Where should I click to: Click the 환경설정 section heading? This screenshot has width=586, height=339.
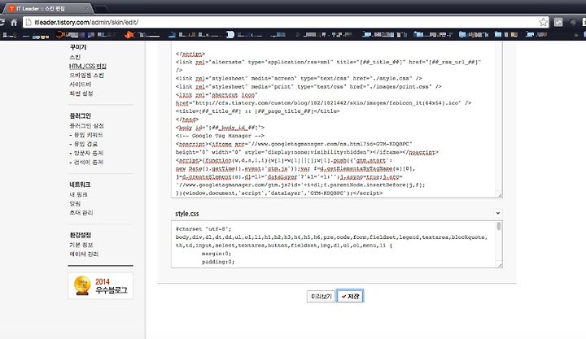pyautogui.click(x=81, y=235)
